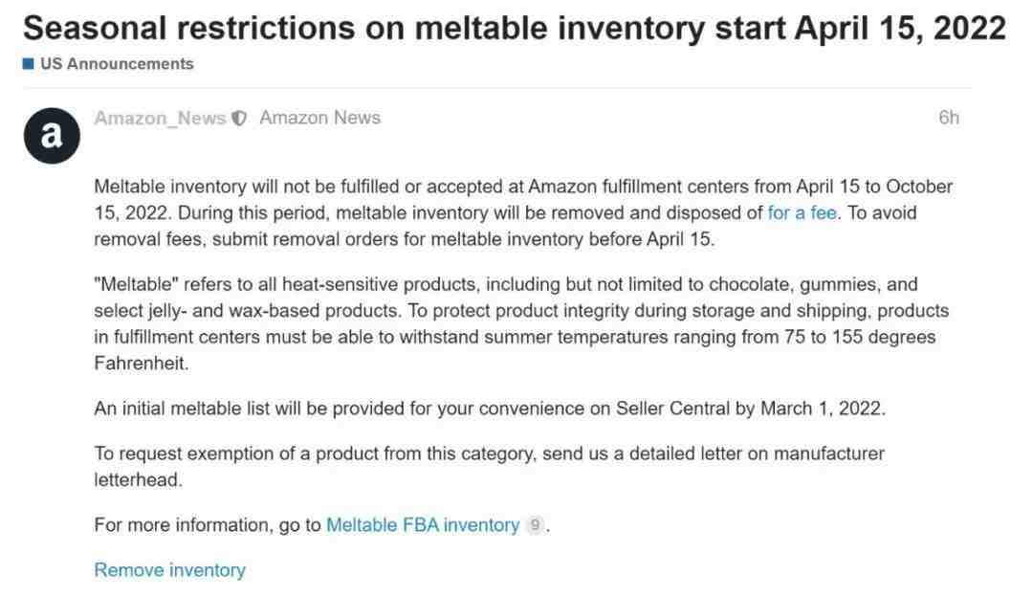Click paragraph starting '"Meltable" refers to all'
This screenshot has width=1033, height=597.
coord(521,323)
